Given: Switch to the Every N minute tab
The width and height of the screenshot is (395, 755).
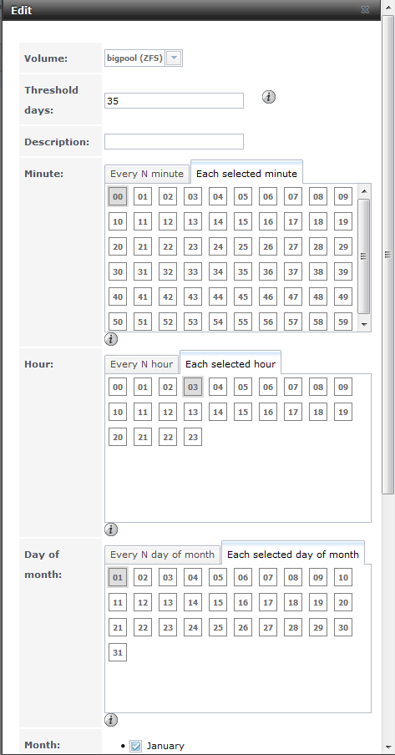Looking at the screenshot, I should coord(146,175).
